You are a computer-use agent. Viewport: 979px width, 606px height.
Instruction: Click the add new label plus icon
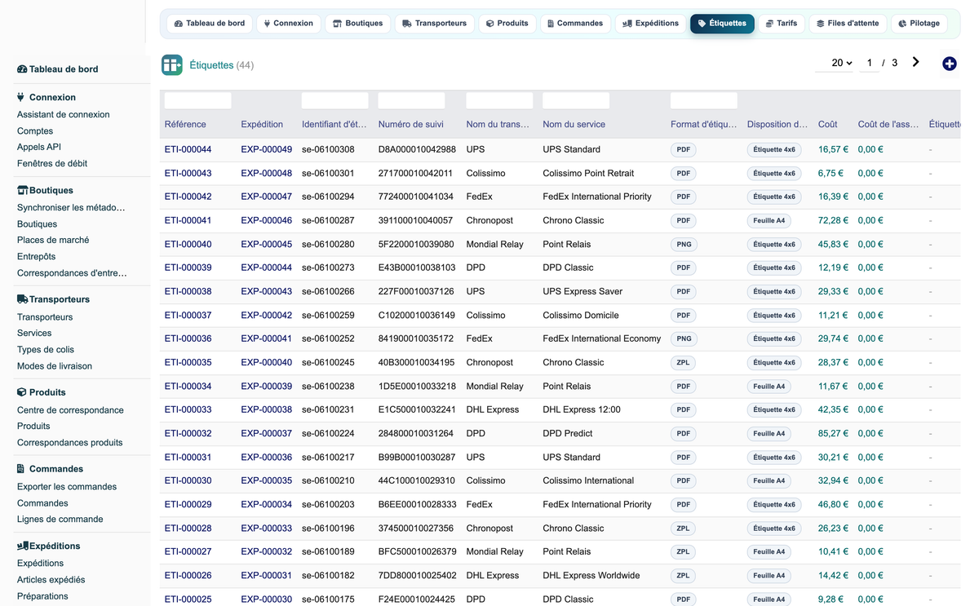click(x=949, y=64)
